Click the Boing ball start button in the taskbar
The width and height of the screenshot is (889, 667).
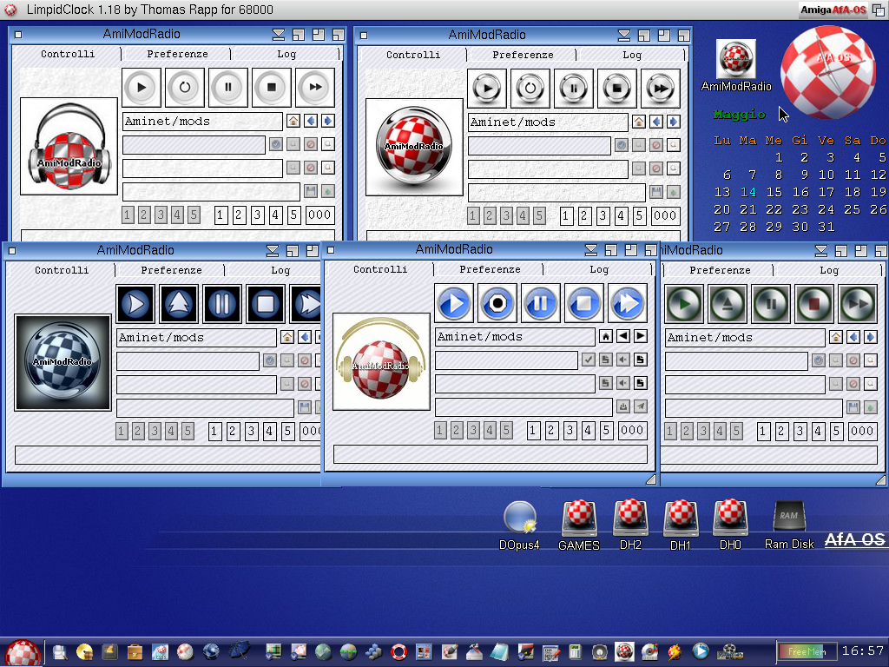click(x=23, y=651)
